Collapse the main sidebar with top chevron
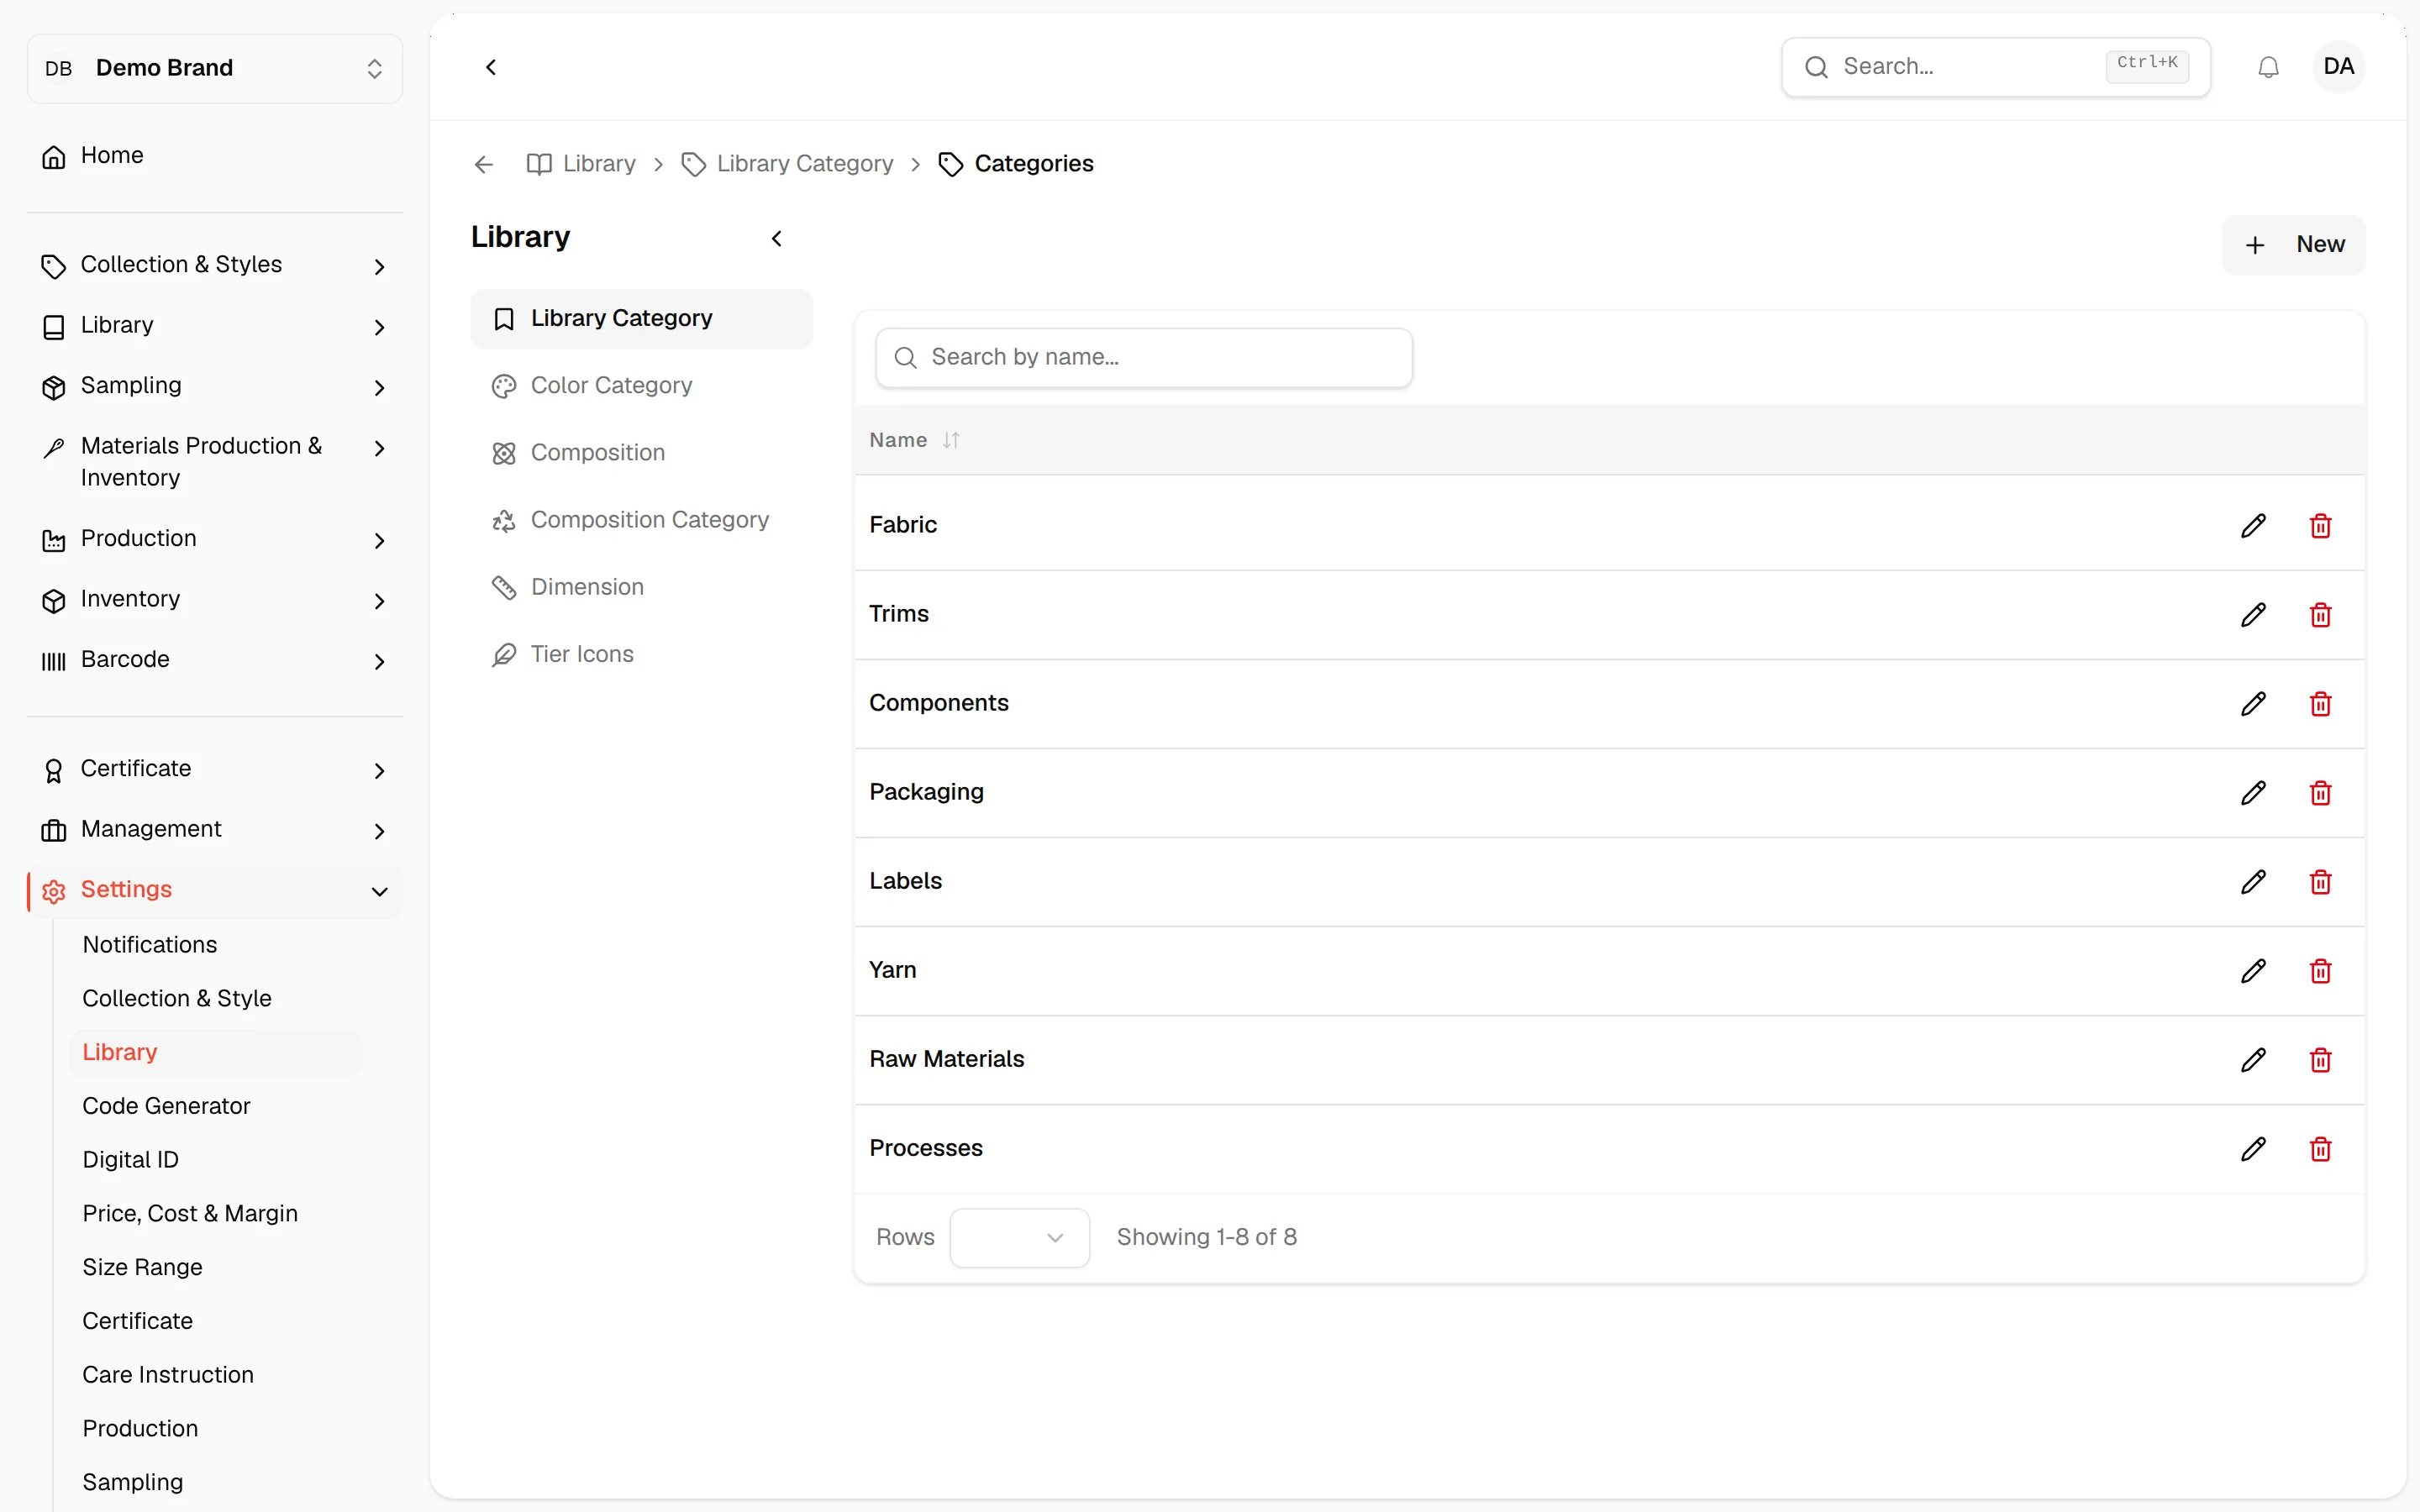2420x1512 pixels. (491, 67)
